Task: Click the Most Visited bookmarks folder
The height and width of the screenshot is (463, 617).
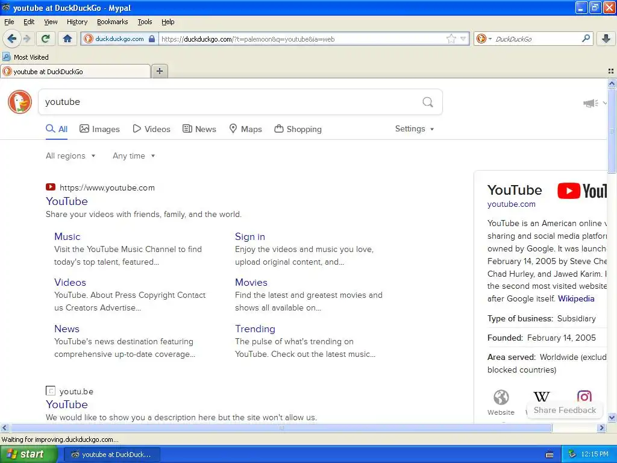Action: coord(26,57)
